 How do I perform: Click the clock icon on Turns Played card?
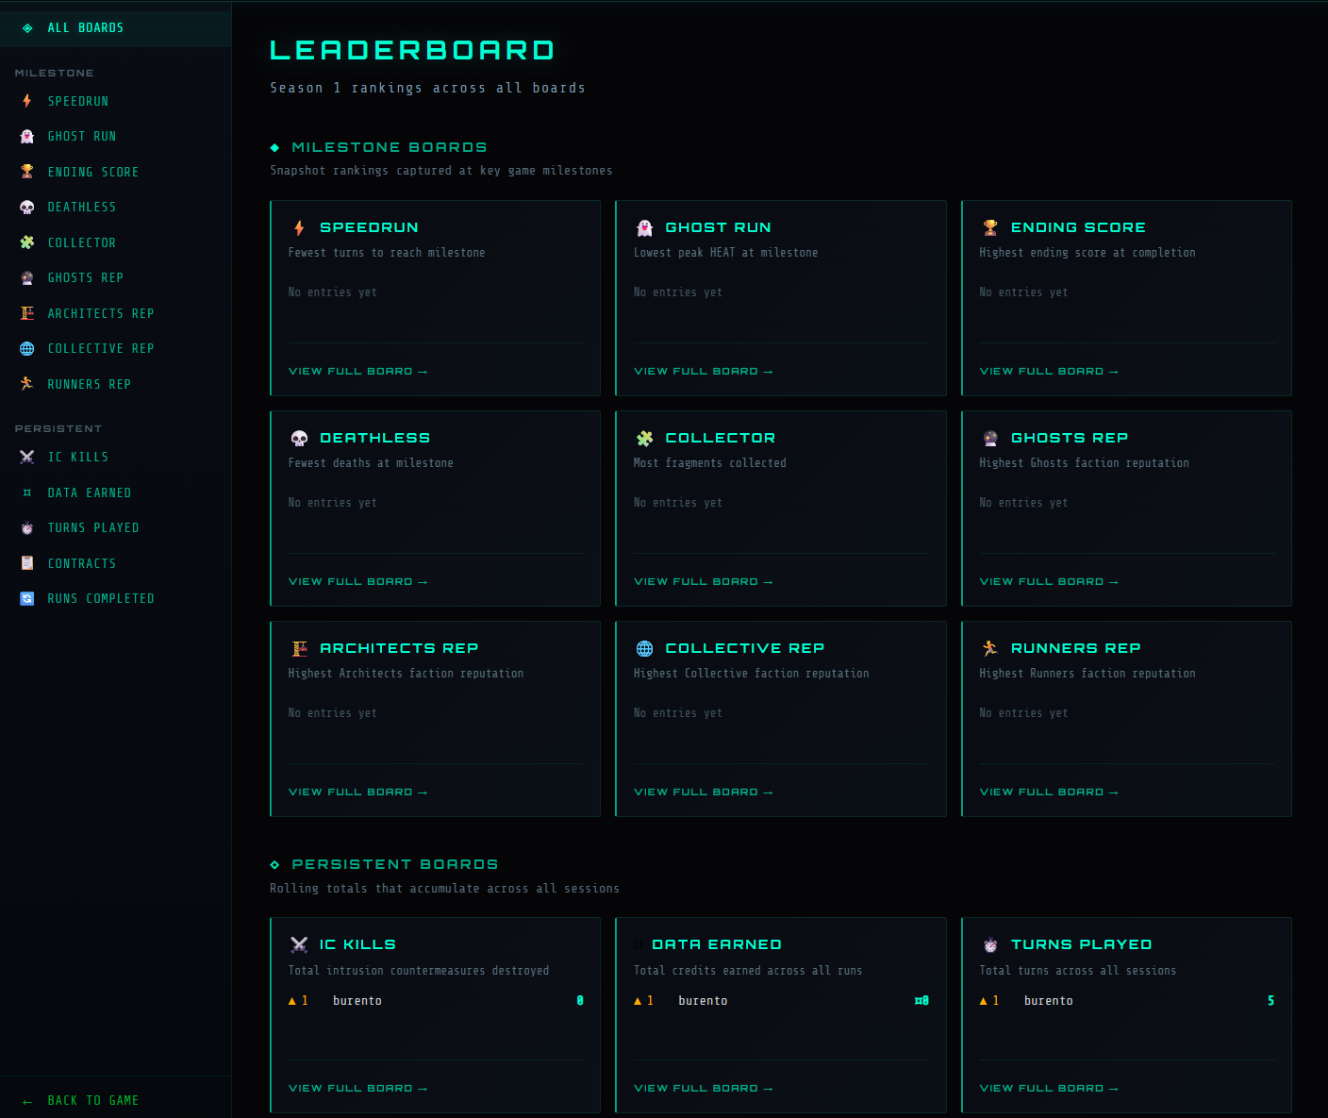[x=990, y=944]
